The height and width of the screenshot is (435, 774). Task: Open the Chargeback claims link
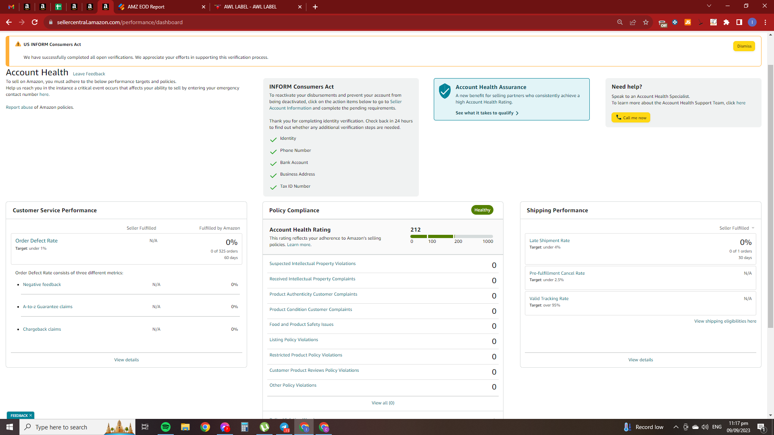point(42,329)
